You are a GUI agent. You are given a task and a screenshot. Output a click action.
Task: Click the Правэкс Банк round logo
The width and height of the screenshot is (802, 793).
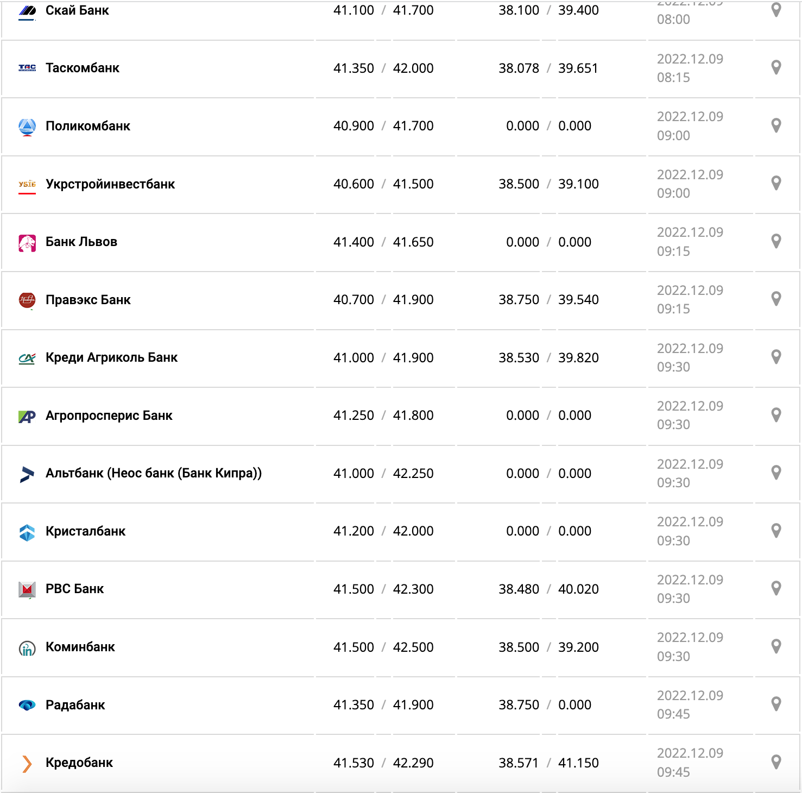tap(27, 300)
